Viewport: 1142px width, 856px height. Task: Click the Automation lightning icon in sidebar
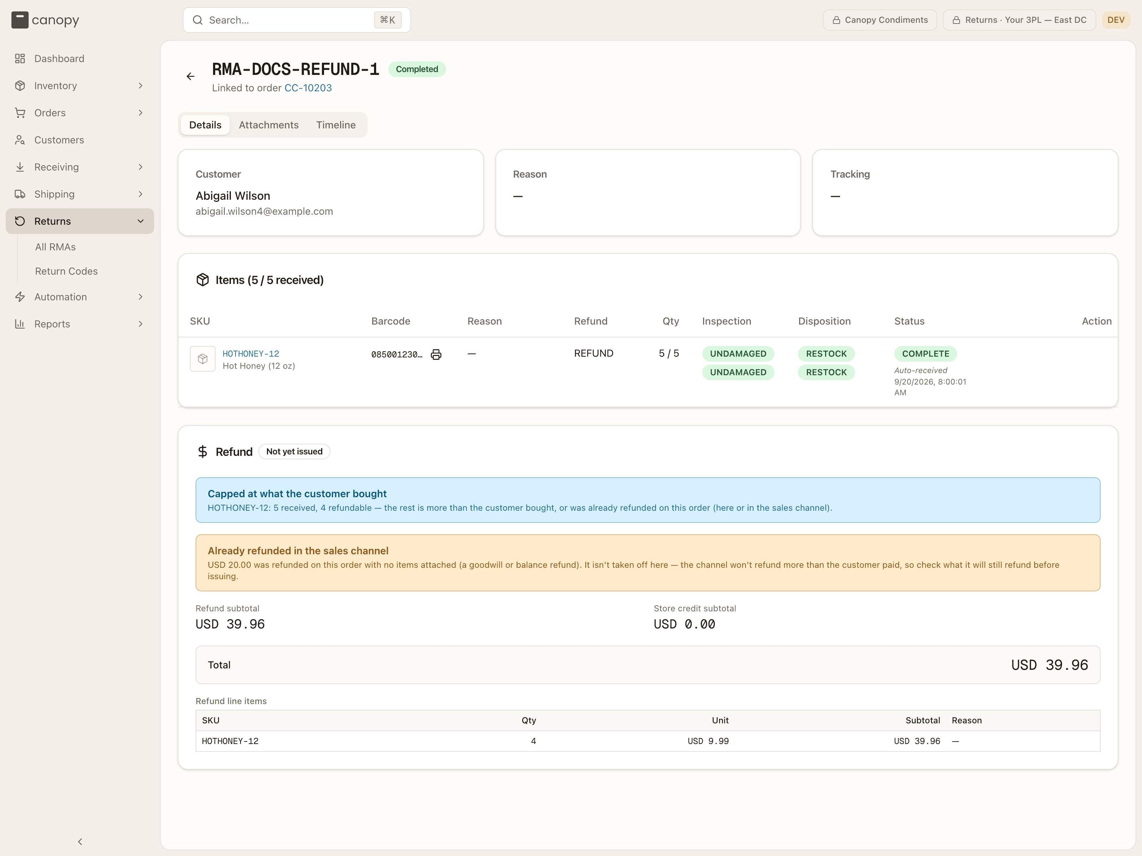(x=20, y=297)
